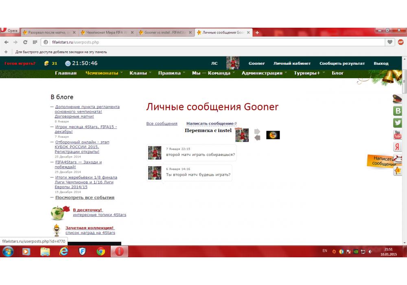Click the Adblock Plus extension icon

[400, 42]
